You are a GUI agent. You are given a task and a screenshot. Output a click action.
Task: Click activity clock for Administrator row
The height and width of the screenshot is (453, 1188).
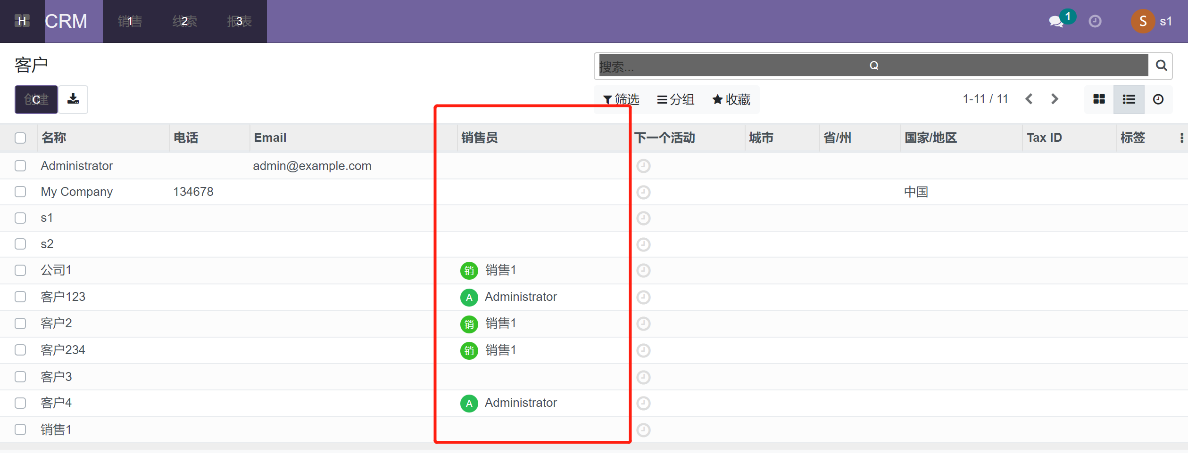pos(643,166)
